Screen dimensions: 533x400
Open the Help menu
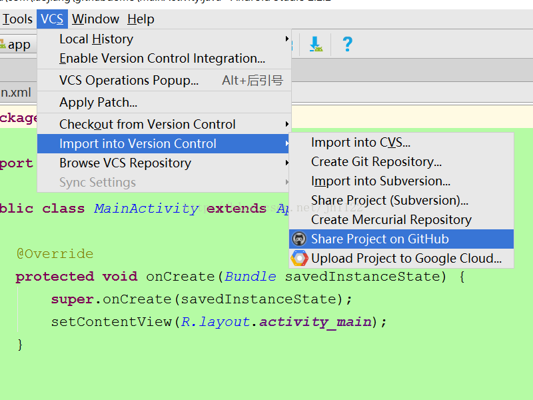tap(141, 19)
